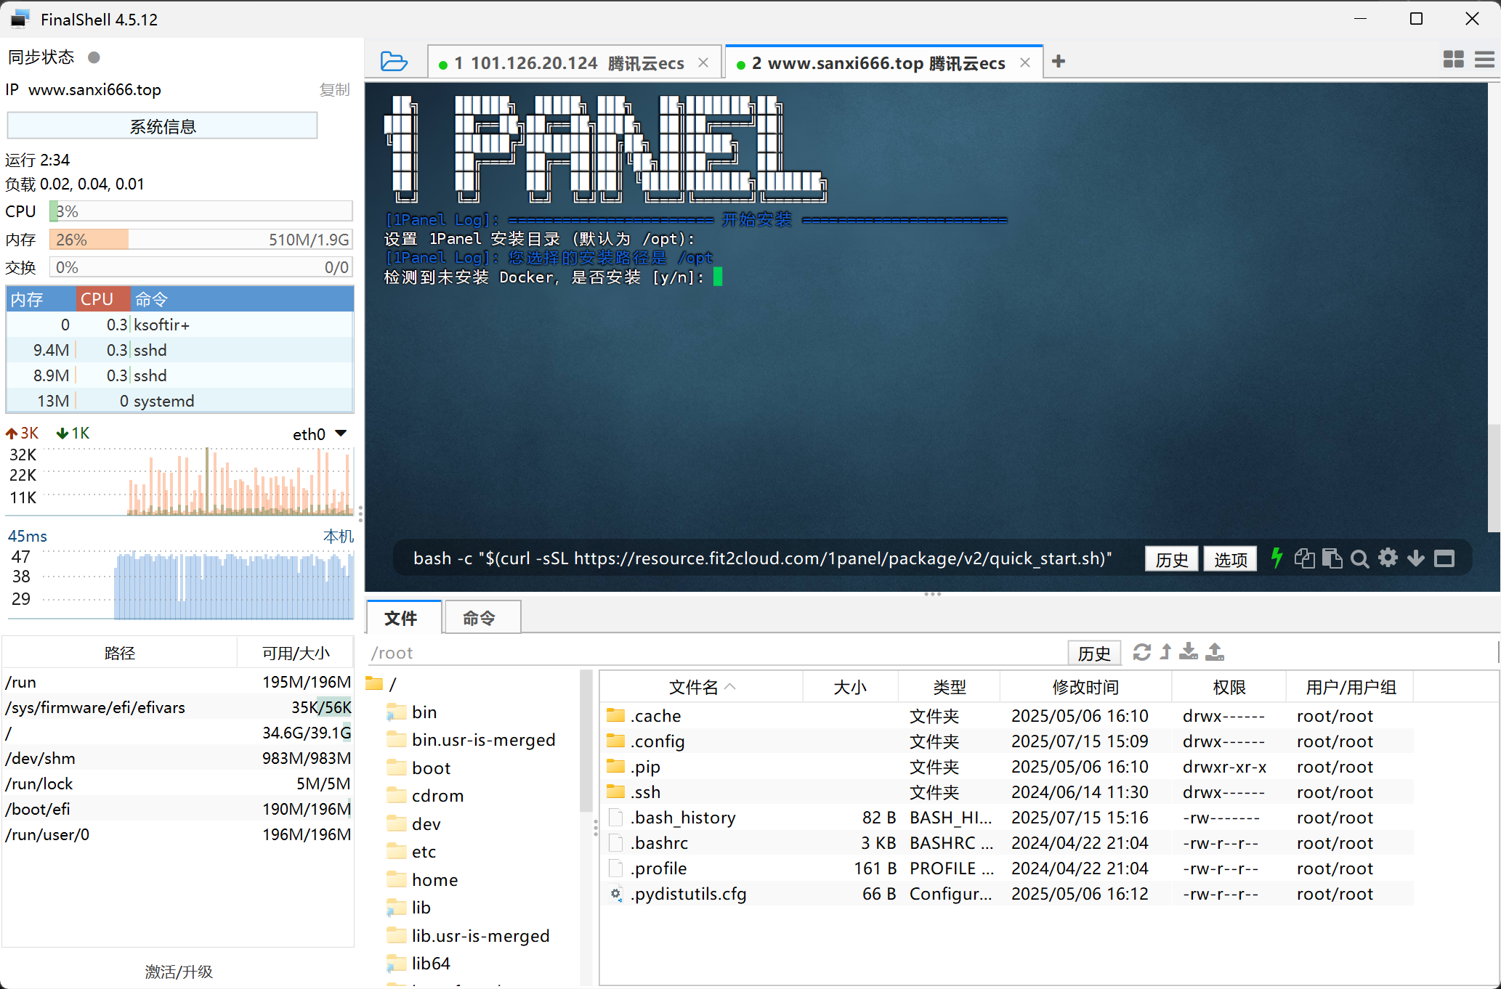
Task: Click the 复制 IP link
Action: coord(334,89)
